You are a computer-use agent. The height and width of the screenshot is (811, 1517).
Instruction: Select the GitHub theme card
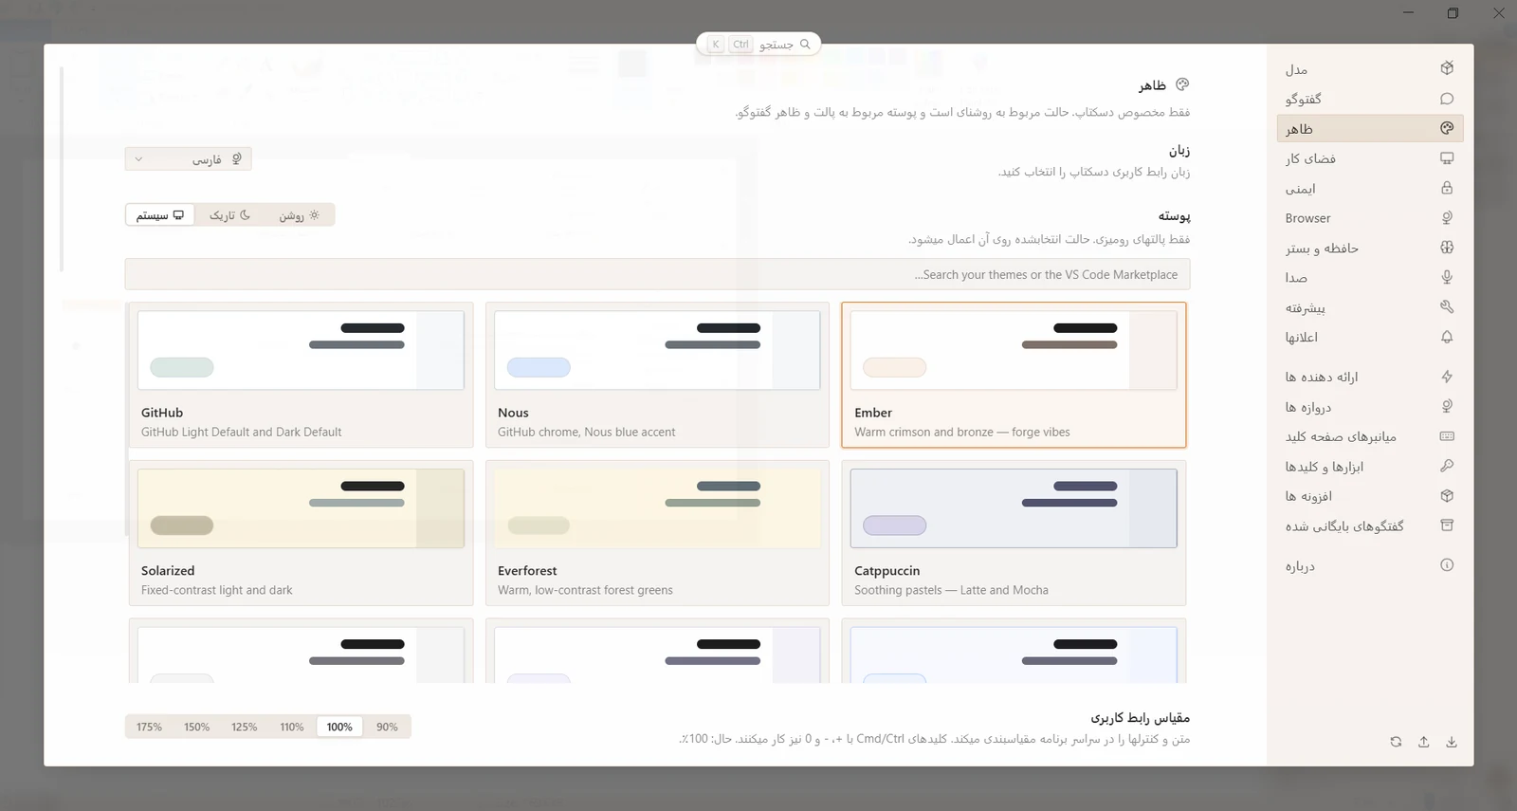[301, 375]
